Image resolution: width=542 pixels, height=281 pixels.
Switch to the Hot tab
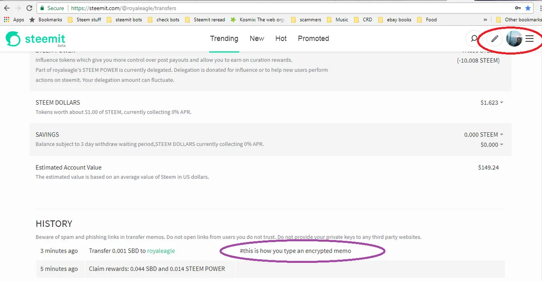click(x=281, y=38)
